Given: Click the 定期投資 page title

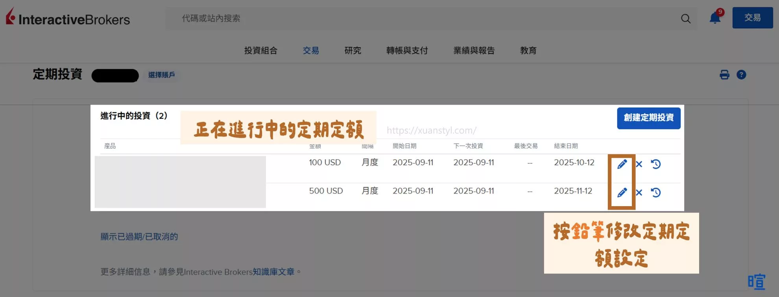Looking at the screenshot, I should (x=57, y=74).
